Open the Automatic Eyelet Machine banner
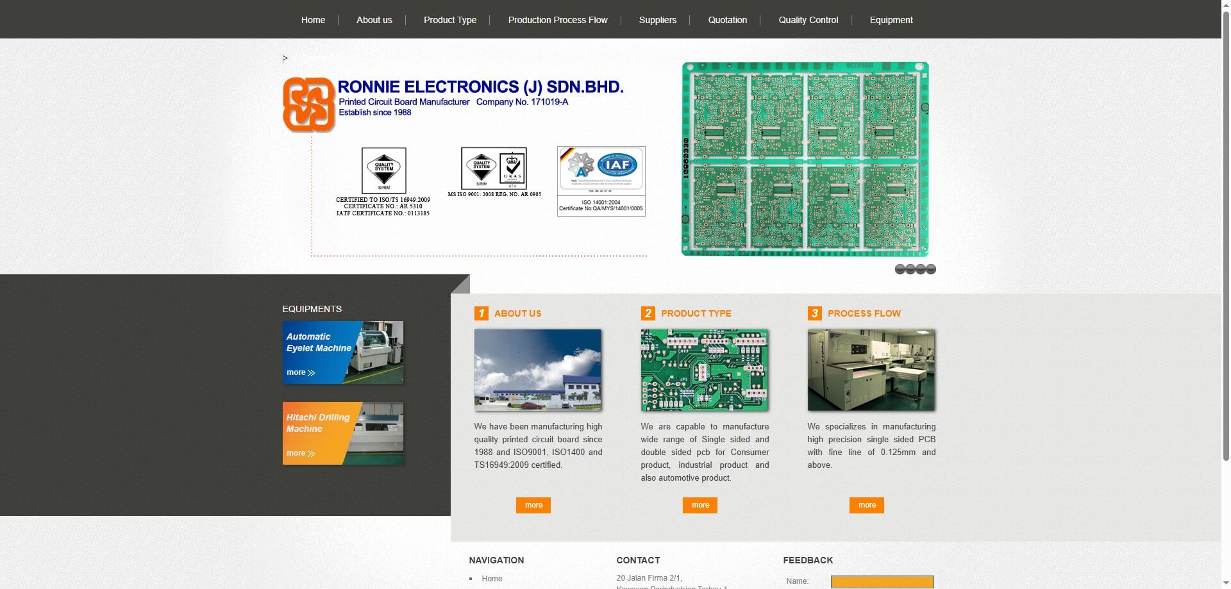 tap(343, 353)
